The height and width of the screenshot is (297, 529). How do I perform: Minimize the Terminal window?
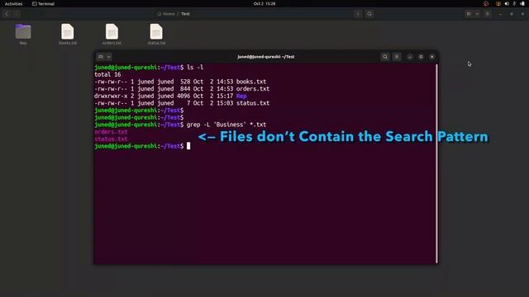410,57
